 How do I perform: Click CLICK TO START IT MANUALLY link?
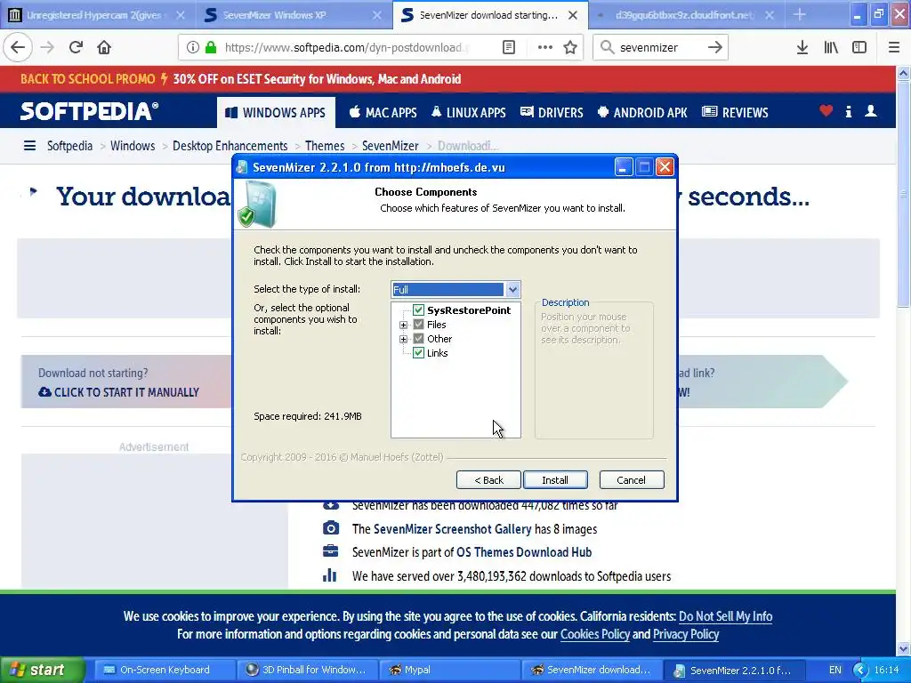pos(118,392)
